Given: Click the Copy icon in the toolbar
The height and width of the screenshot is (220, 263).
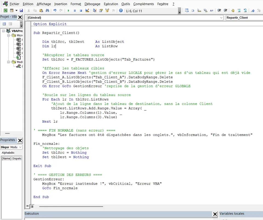Looking at the screenshot, I should (35, 10).
